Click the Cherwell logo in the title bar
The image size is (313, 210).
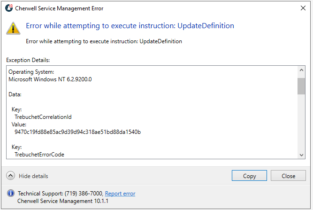coord(8,8)
